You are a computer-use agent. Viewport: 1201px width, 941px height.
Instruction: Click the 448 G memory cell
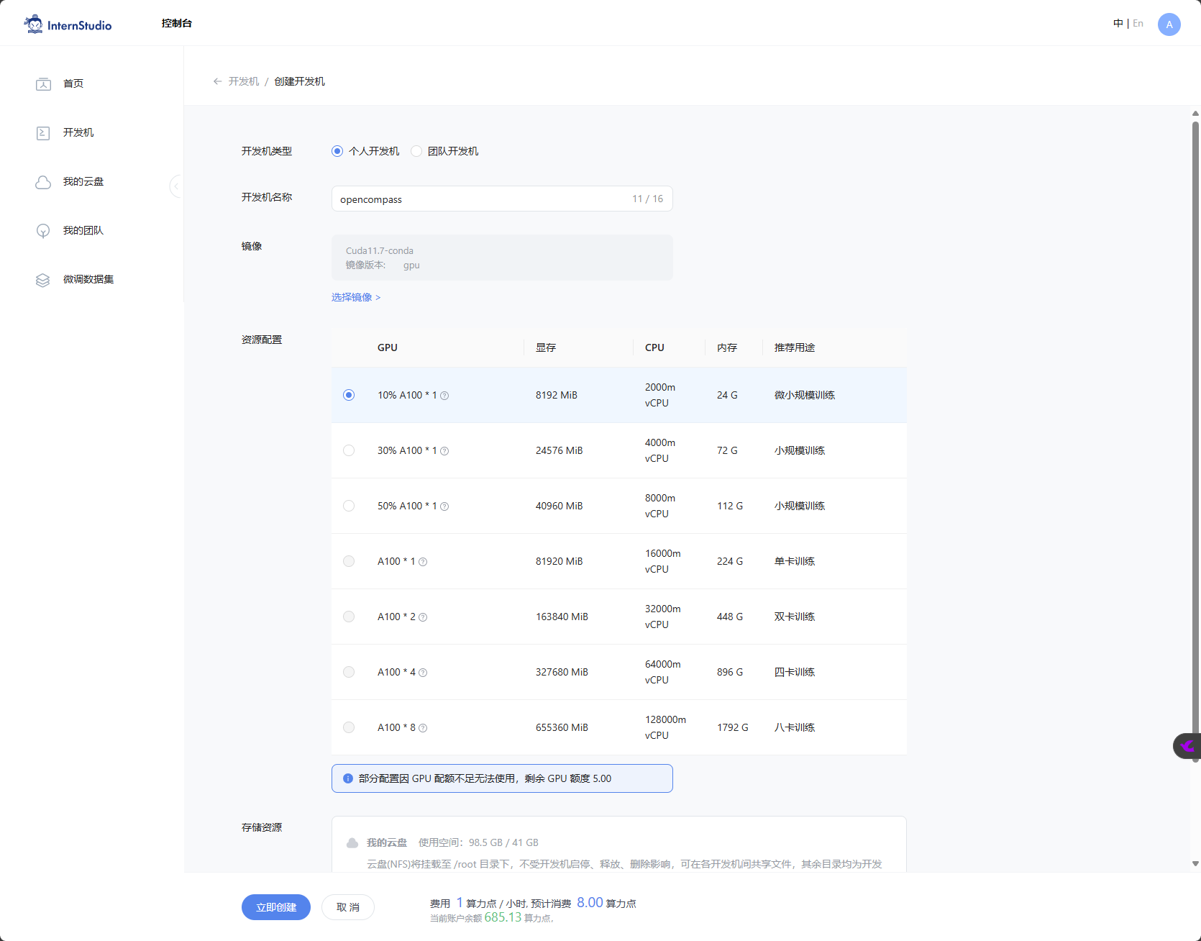point(730,617)
